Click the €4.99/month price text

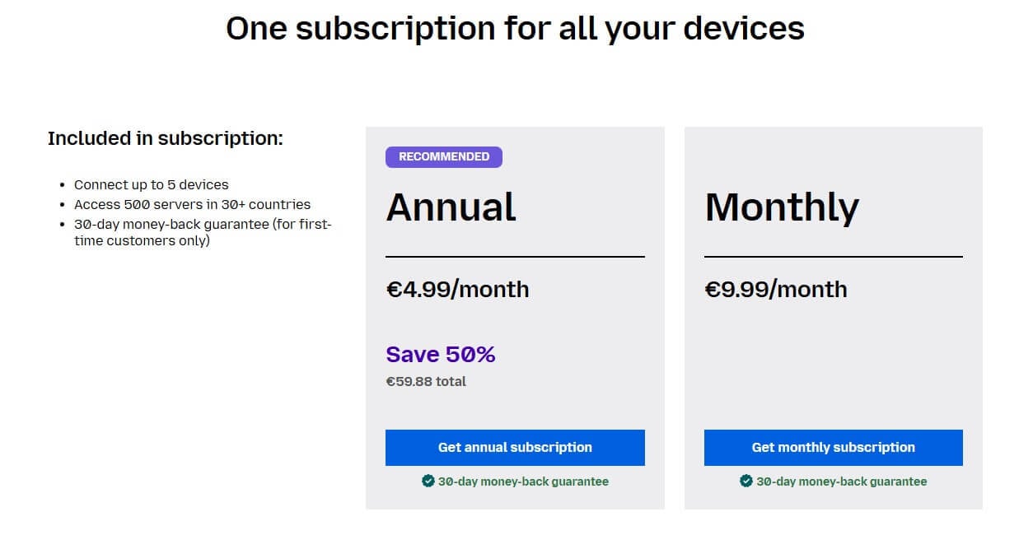(x=457, y=289)
